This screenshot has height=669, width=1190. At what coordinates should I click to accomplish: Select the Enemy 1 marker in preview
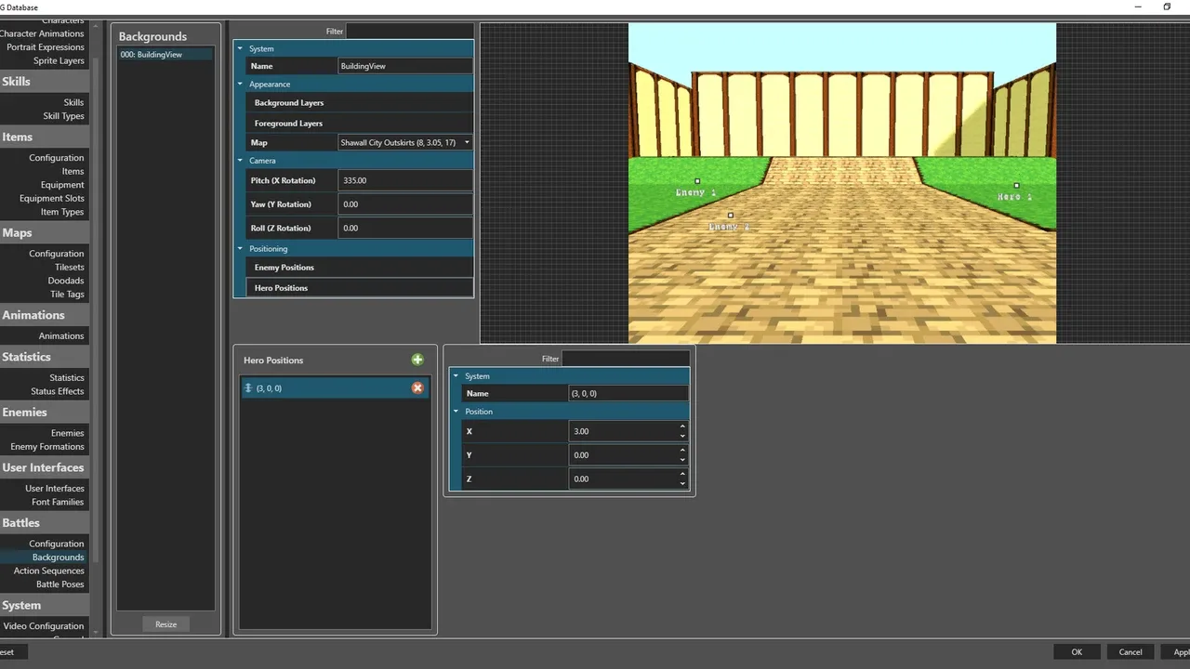tap(697, 182)
